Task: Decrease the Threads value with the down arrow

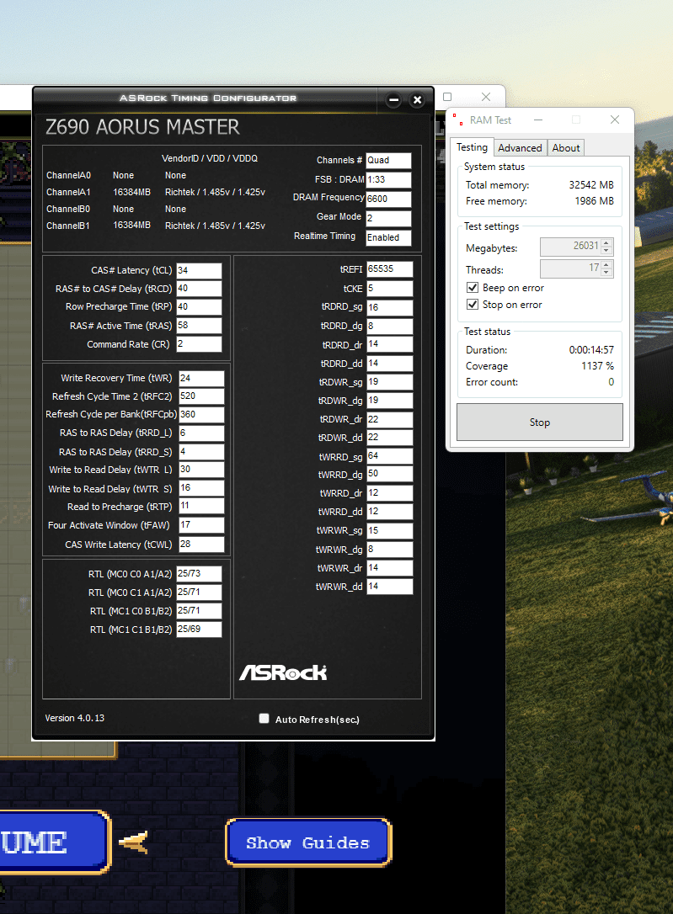Action: pos(606,272)
